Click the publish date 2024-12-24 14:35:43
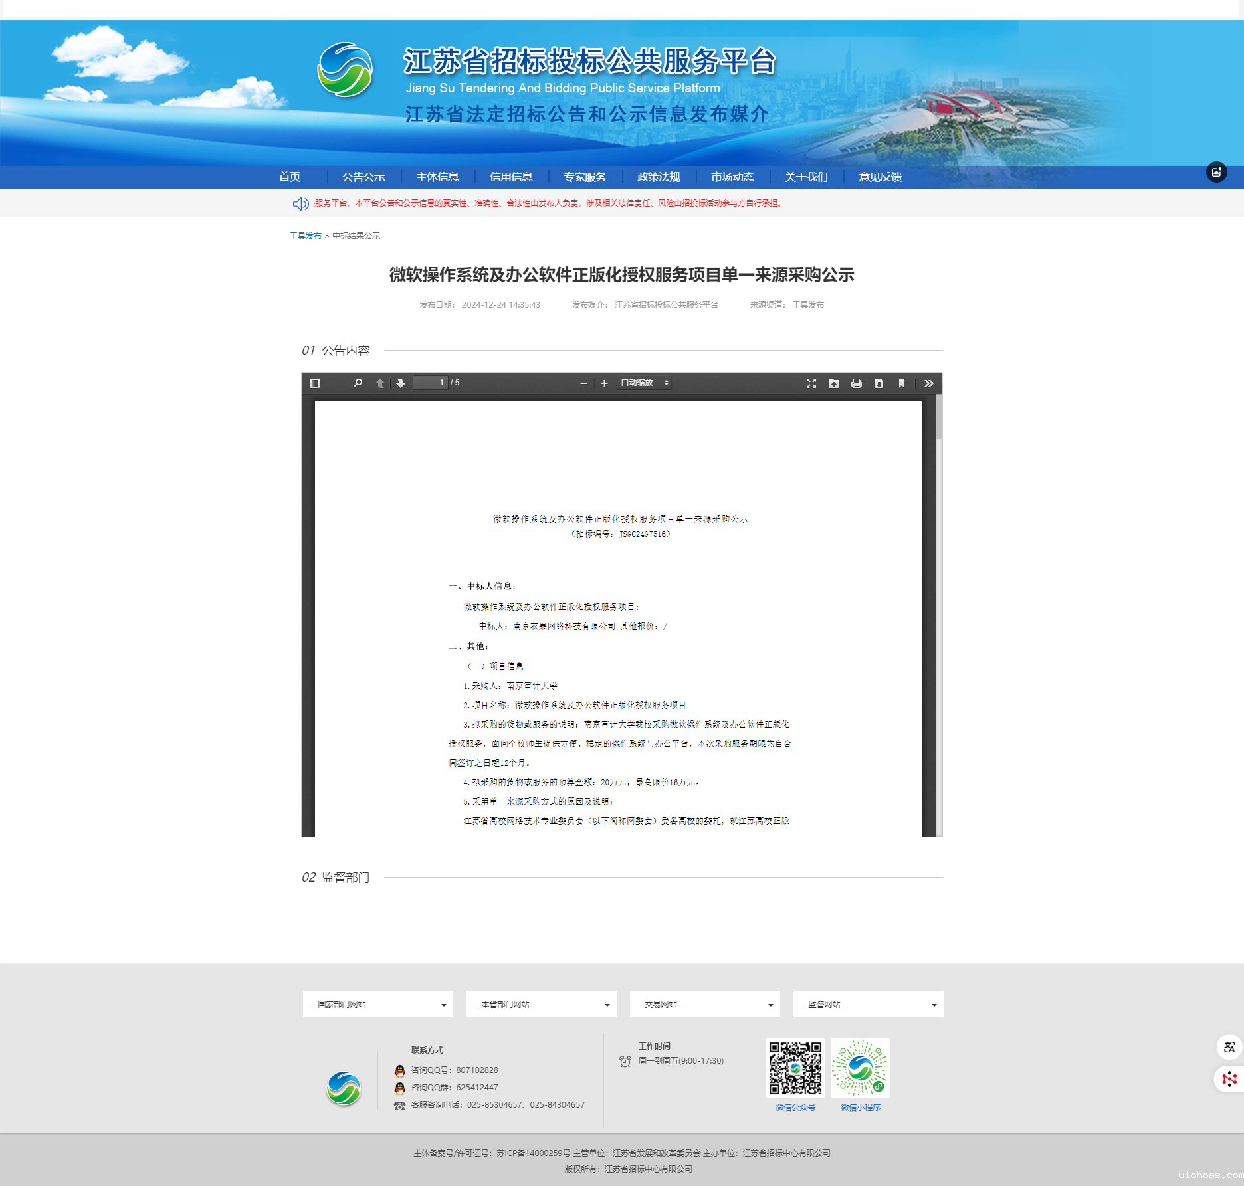 501,305
